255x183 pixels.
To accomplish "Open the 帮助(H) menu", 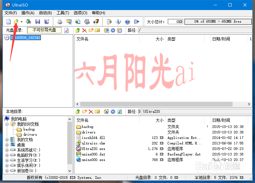I will click(x=98, y=13).
